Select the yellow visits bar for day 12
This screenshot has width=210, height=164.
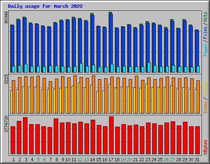click(79, 98)
